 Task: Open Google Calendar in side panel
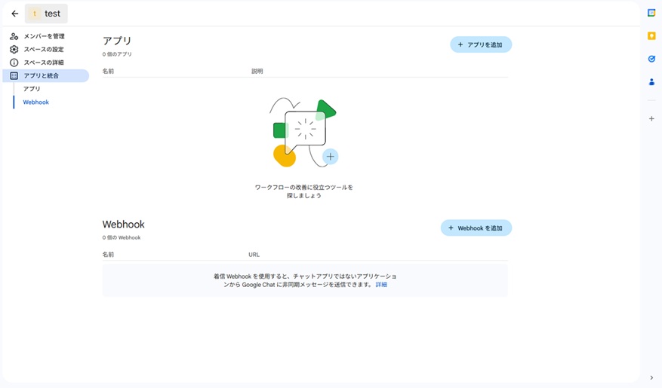click(x=651, y=13)
